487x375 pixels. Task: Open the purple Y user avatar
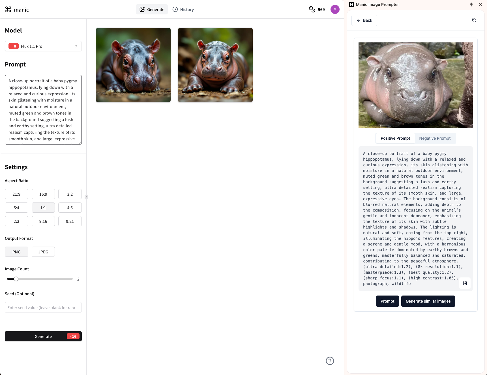tap(335, 9)
